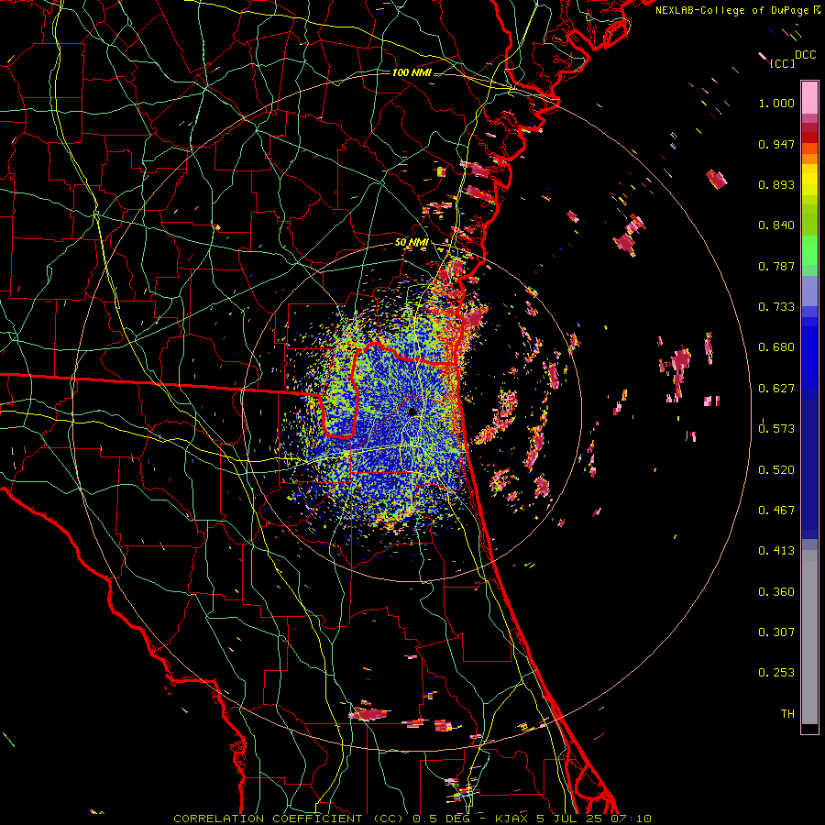This screenshot has width=825, height=825.
Task: Click the 50 NMI range ring label
Action: pos(412,243)
